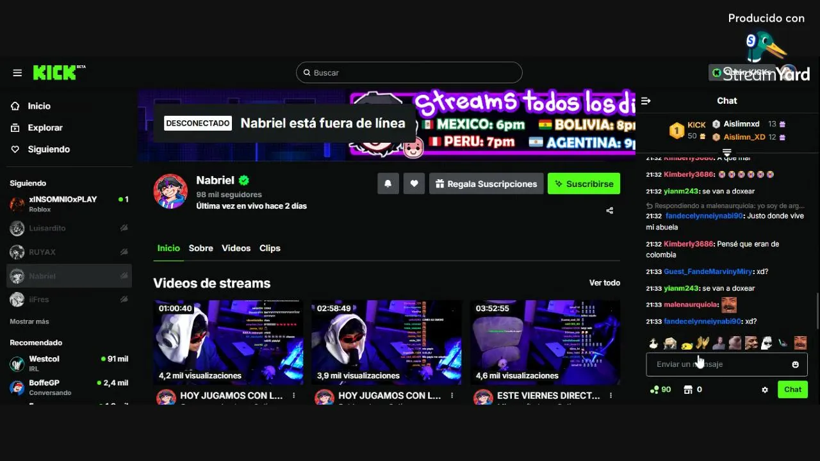Click the green Chat send button
This screenshot has width=820, height=461.
click(793, 389)
